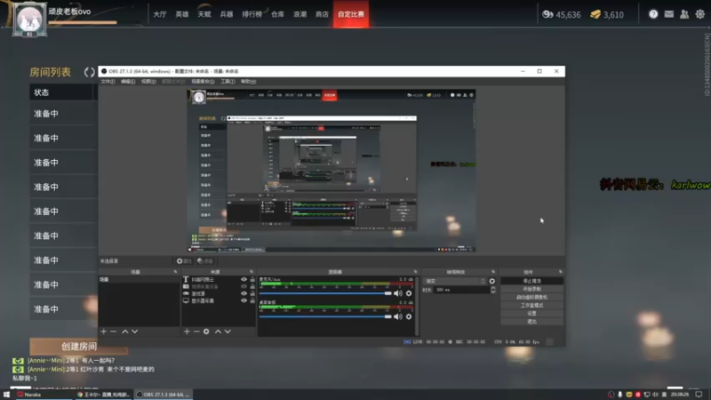Open Windows Start button

[6, 395]
